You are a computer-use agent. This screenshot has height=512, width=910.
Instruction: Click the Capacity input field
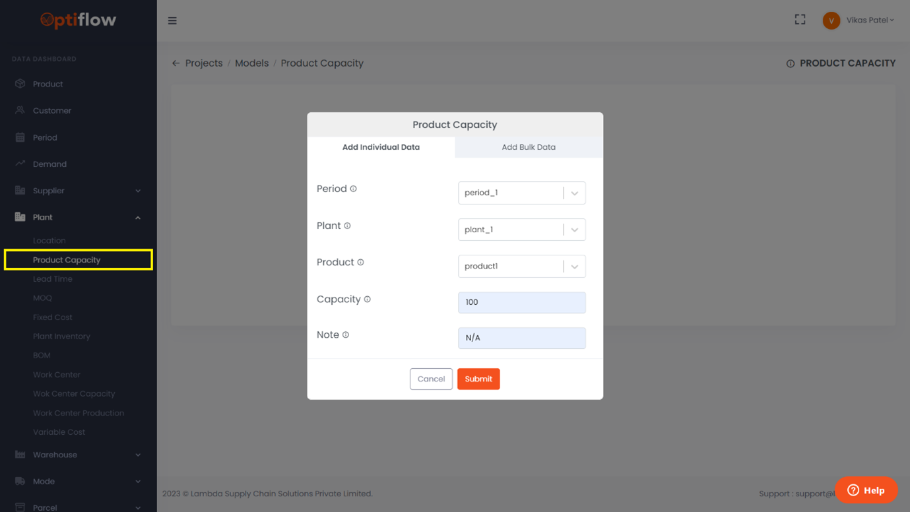[x=521, y=302]
